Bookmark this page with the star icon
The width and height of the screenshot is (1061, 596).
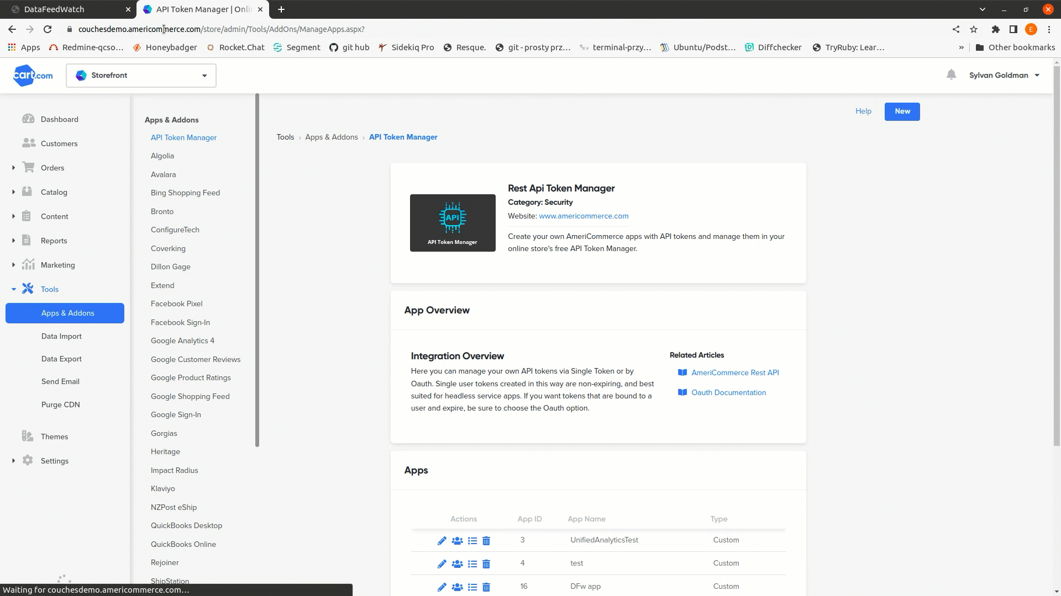pos(974,29)
